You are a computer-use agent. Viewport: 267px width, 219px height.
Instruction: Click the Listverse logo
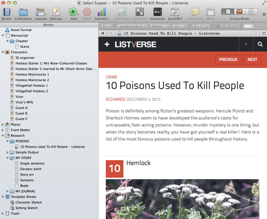(135, 45)
